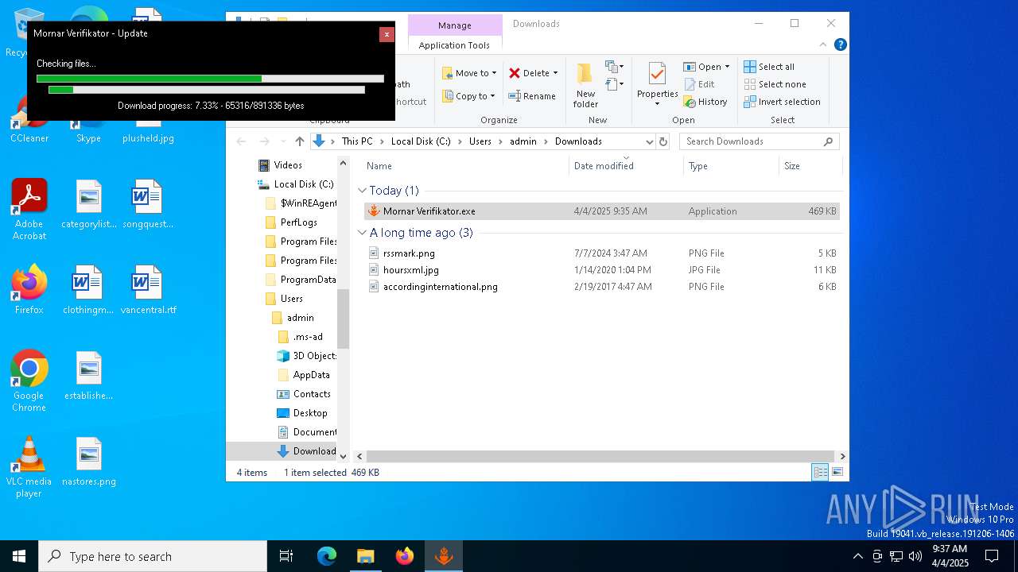The height and width of the screenshot is (572, 1018).
Task: Click the lower download progress bar
Action: pos(207,90)
